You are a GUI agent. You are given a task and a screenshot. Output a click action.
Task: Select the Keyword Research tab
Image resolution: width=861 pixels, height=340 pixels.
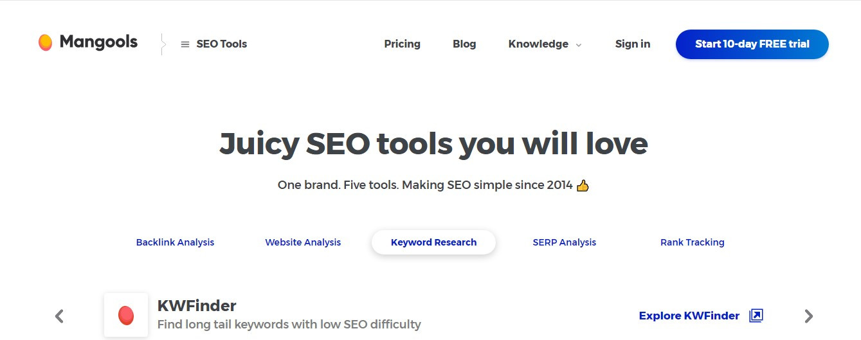click(433, 242)
